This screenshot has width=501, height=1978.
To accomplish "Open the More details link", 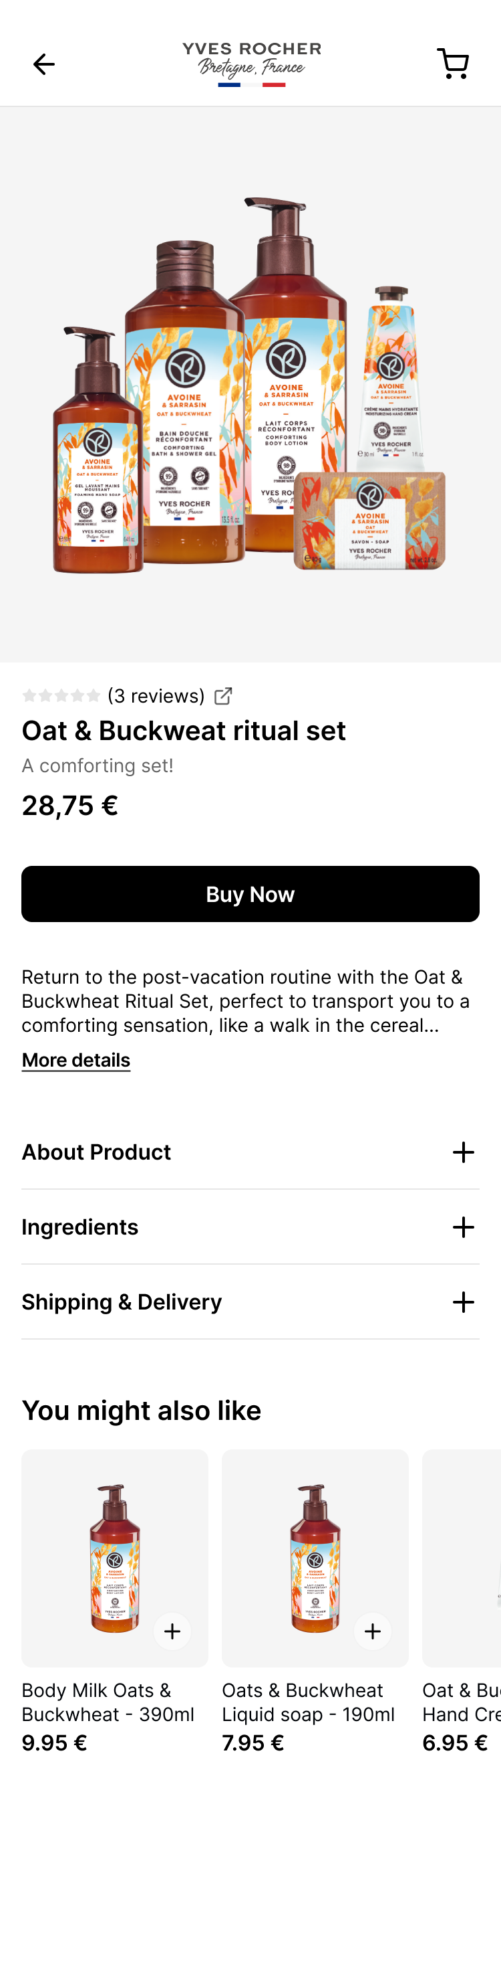I will [76, 1061].
